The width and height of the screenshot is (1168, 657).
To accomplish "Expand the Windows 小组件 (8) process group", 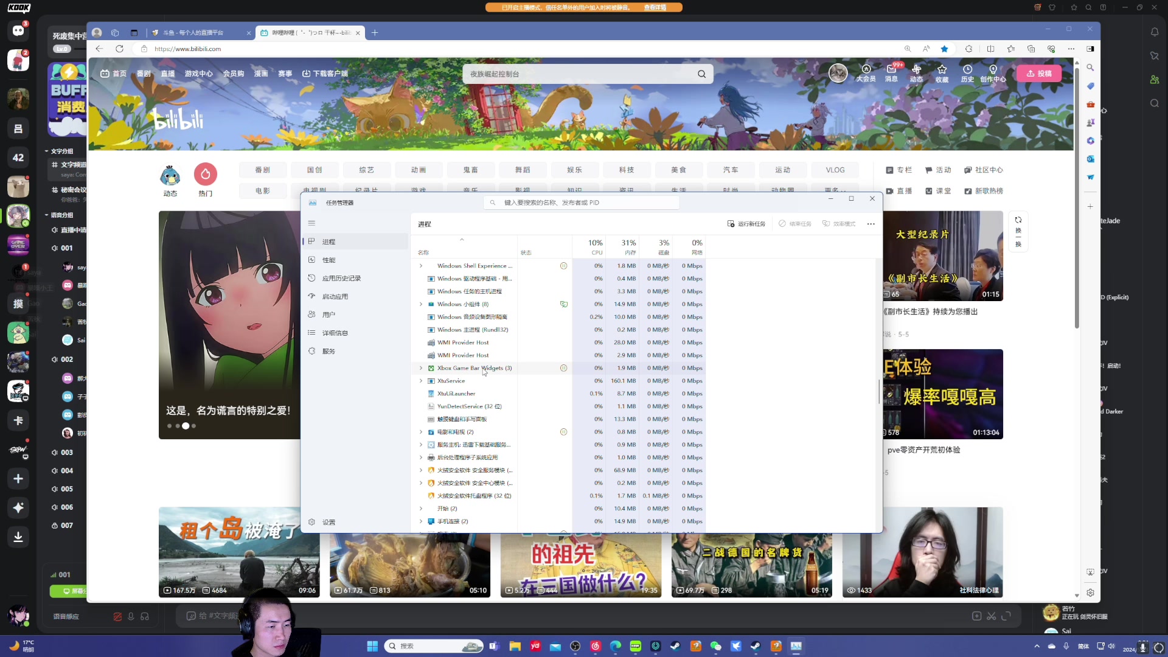I will coord(420,304).
